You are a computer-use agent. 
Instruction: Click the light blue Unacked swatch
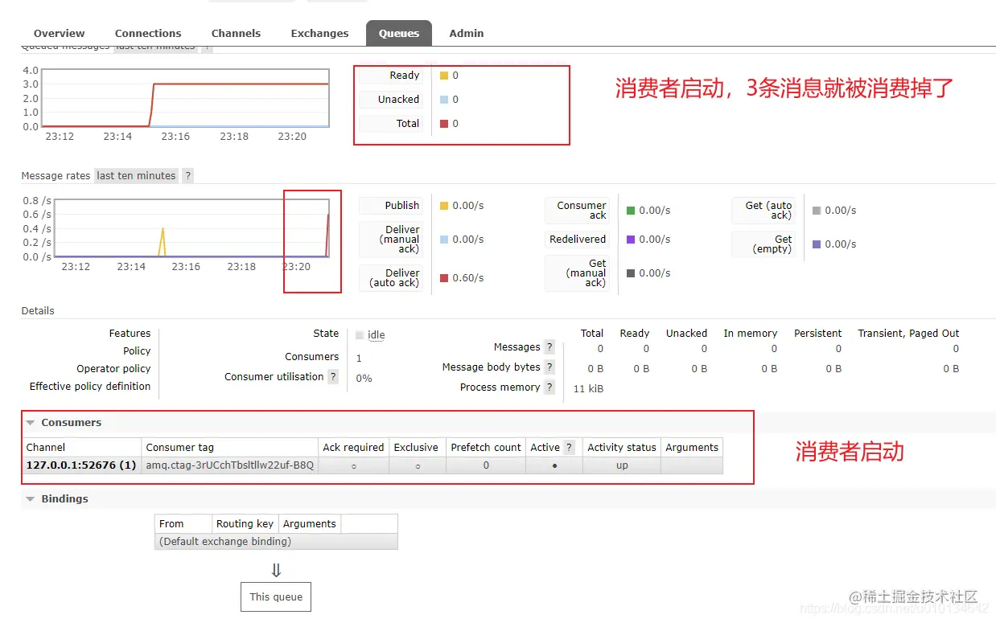click(x=444, y=100)
